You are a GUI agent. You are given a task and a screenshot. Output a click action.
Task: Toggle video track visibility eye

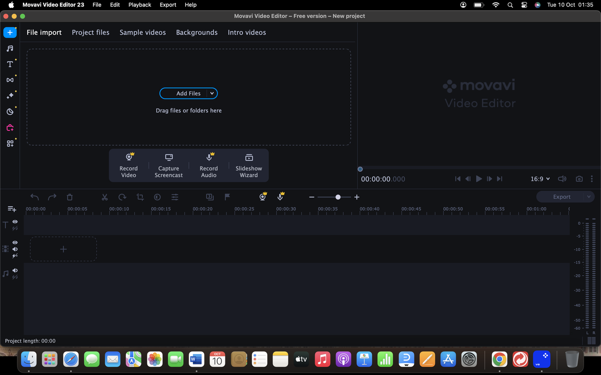coord(15,242)
